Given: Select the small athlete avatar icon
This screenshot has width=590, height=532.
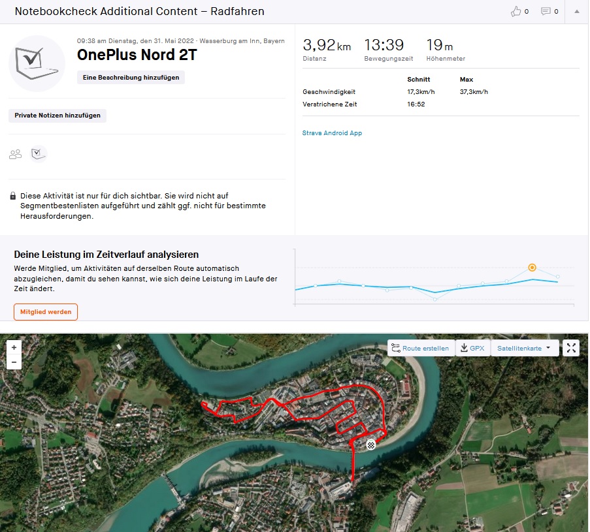Looking at the screenshot, I should (x=39, y=153).
